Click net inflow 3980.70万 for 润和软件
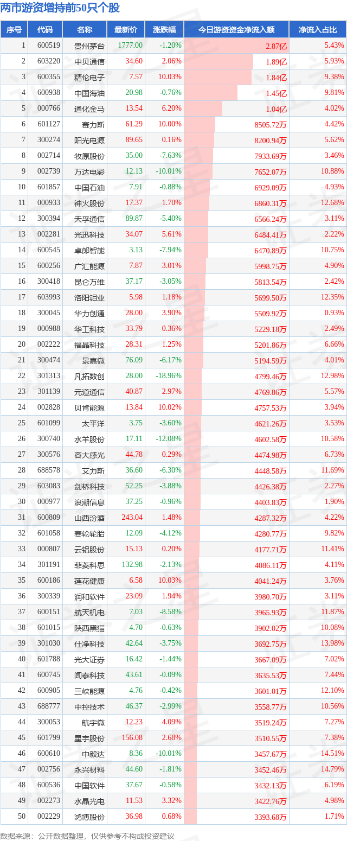 [269, 596]
